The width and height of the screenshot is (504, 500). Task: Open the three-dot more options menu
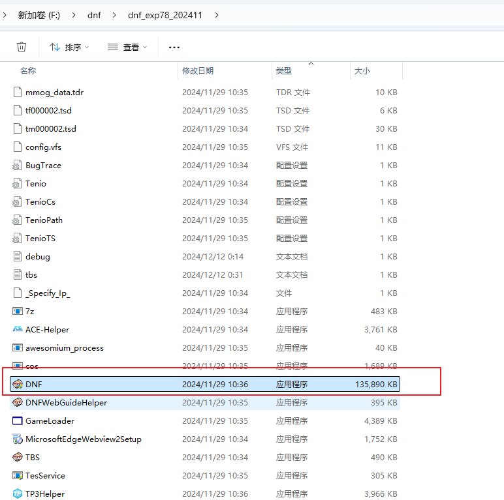click(x=174, y=48)
